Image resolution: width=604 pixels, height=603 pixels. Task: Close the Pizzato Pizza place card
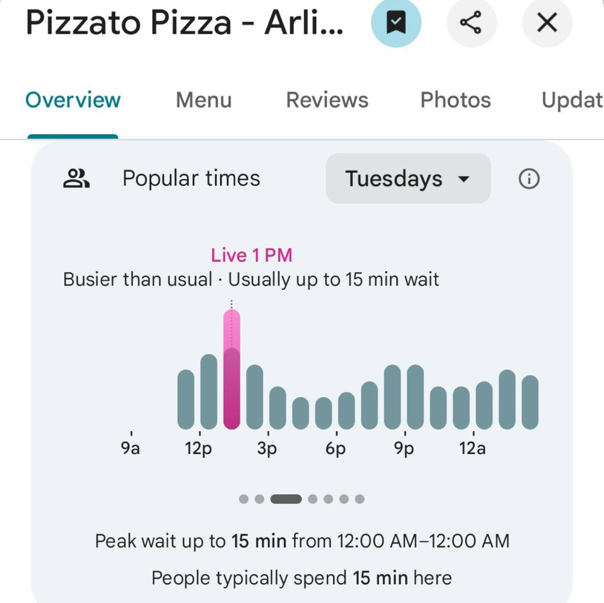coord(547,22)
